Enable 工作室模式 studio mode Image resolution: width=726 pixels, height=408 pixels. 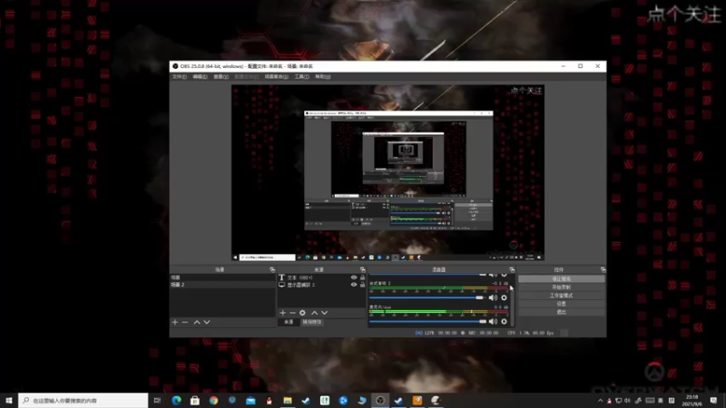pos(561,296)
